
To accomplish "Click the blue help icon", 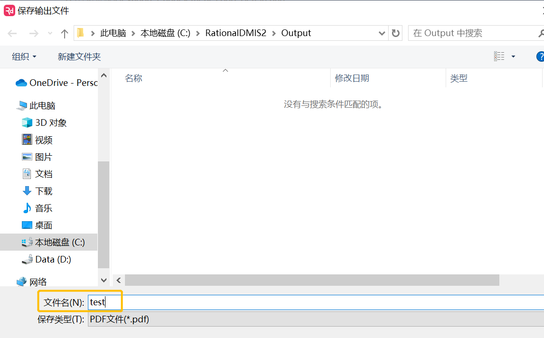I will pyautogui.click(x=540, y=56).
